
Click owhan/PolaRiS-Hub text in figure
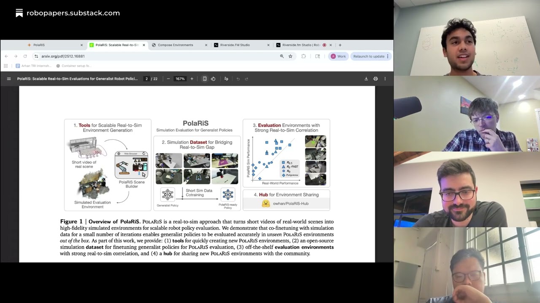(x=291, y=204)
